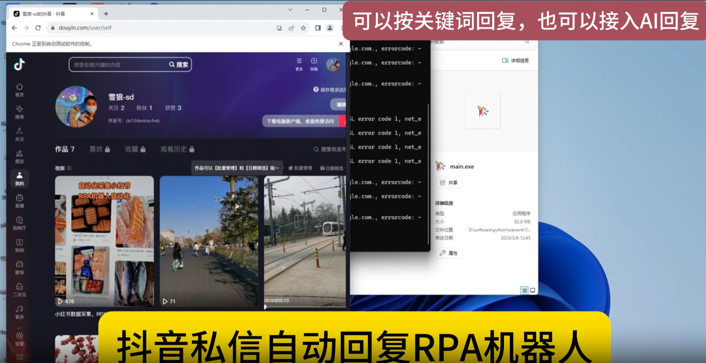Select the locked 收藏 tab

[135, 149]
